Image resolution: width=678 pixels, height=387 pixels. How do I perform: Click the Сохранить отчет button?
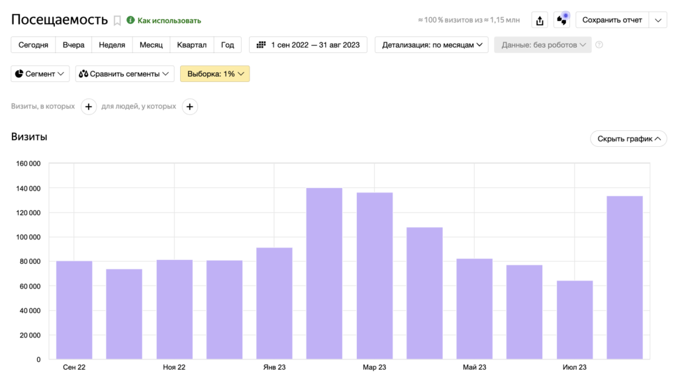pos(612,20)
